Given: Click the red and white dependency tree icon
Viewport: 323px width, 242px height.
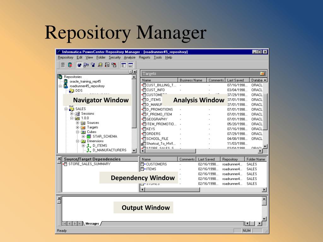Looking at the screenshot, I should (x=114, y=65).
